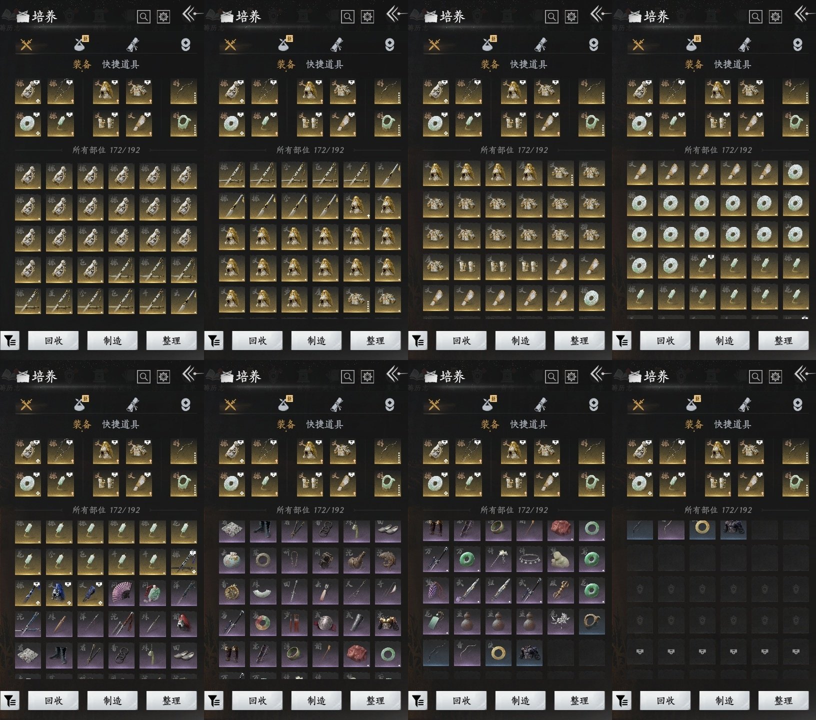Open filter menu in the floral pouch panel

(x=214, y=701)
